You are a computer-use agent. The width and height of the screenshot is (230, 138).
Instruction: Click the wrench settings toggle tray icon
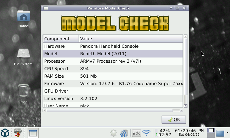[136, 133]
